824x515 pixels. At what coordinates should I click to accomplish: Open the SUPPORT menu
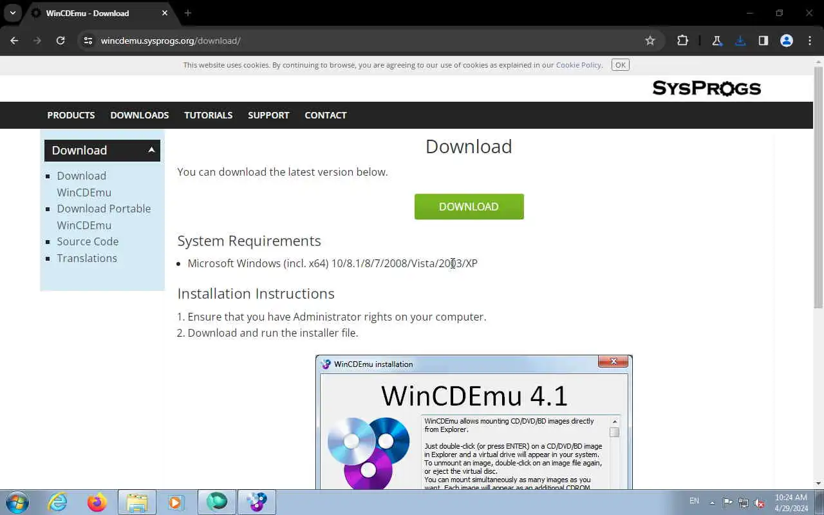[268, 115]
